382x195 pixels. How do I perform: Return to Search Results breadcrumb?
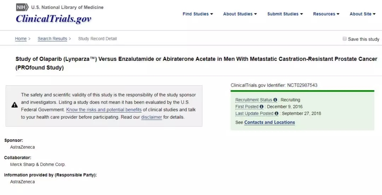52,39
